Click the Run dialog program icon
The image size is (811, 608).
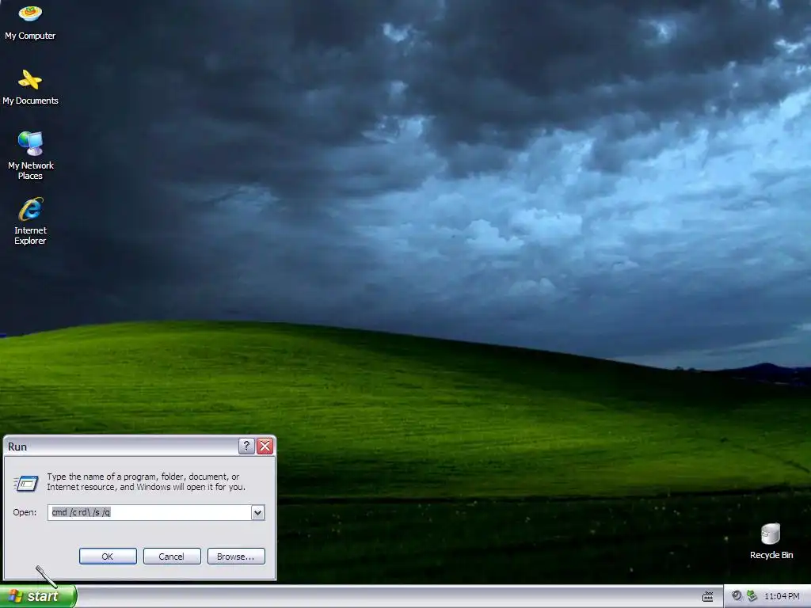(26, 483)
